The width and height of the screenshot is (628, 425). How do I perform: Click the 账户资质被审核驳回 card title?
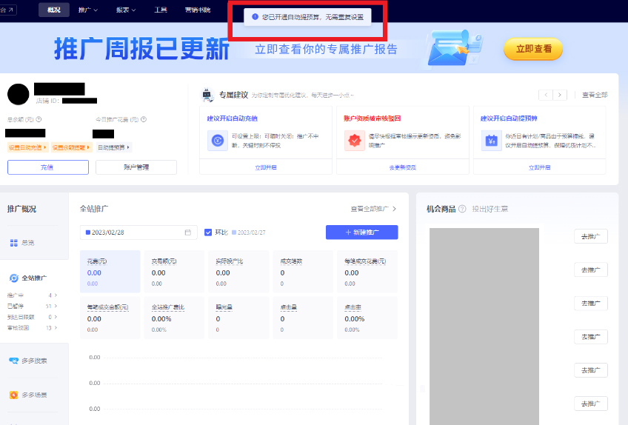pos(372,118)
